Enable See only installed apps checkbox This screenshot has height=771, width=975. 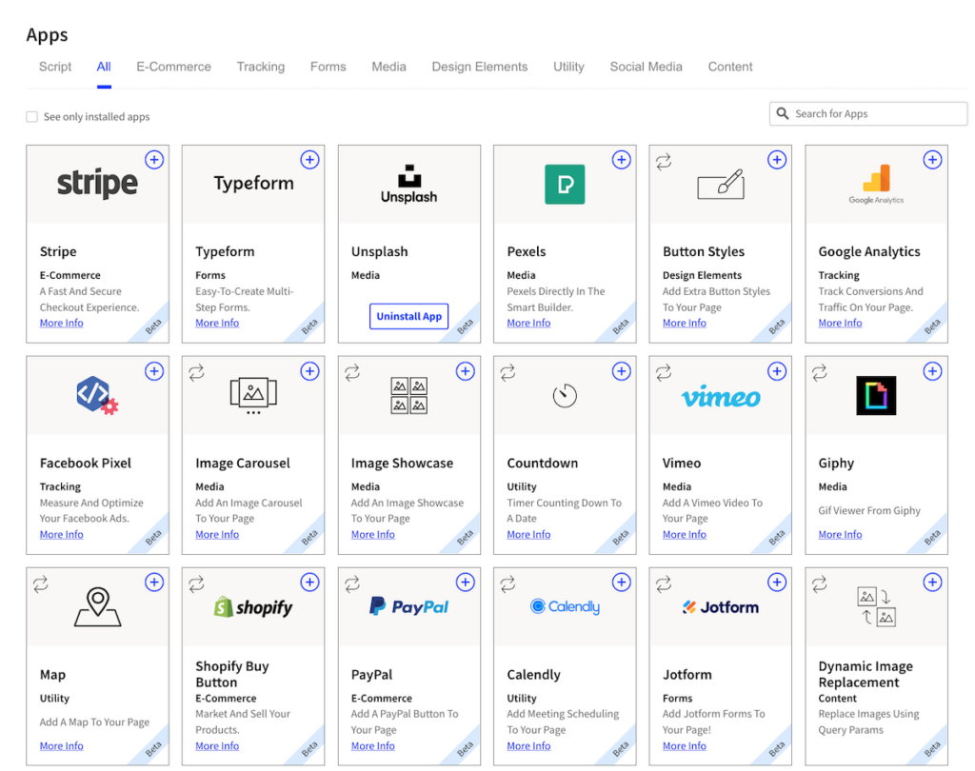[31, 117]
